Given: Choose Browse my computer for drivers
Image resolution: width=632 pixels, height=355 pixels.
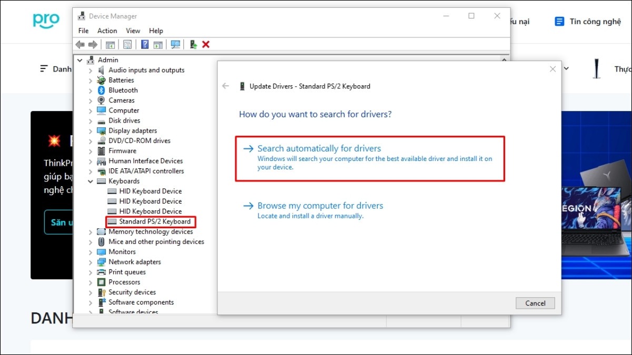Looking at the screenshot, I should (x=313, y=210).
